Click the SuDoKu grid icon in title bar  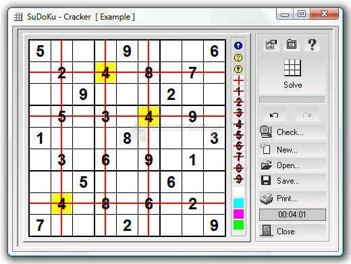tap(18, 17)
